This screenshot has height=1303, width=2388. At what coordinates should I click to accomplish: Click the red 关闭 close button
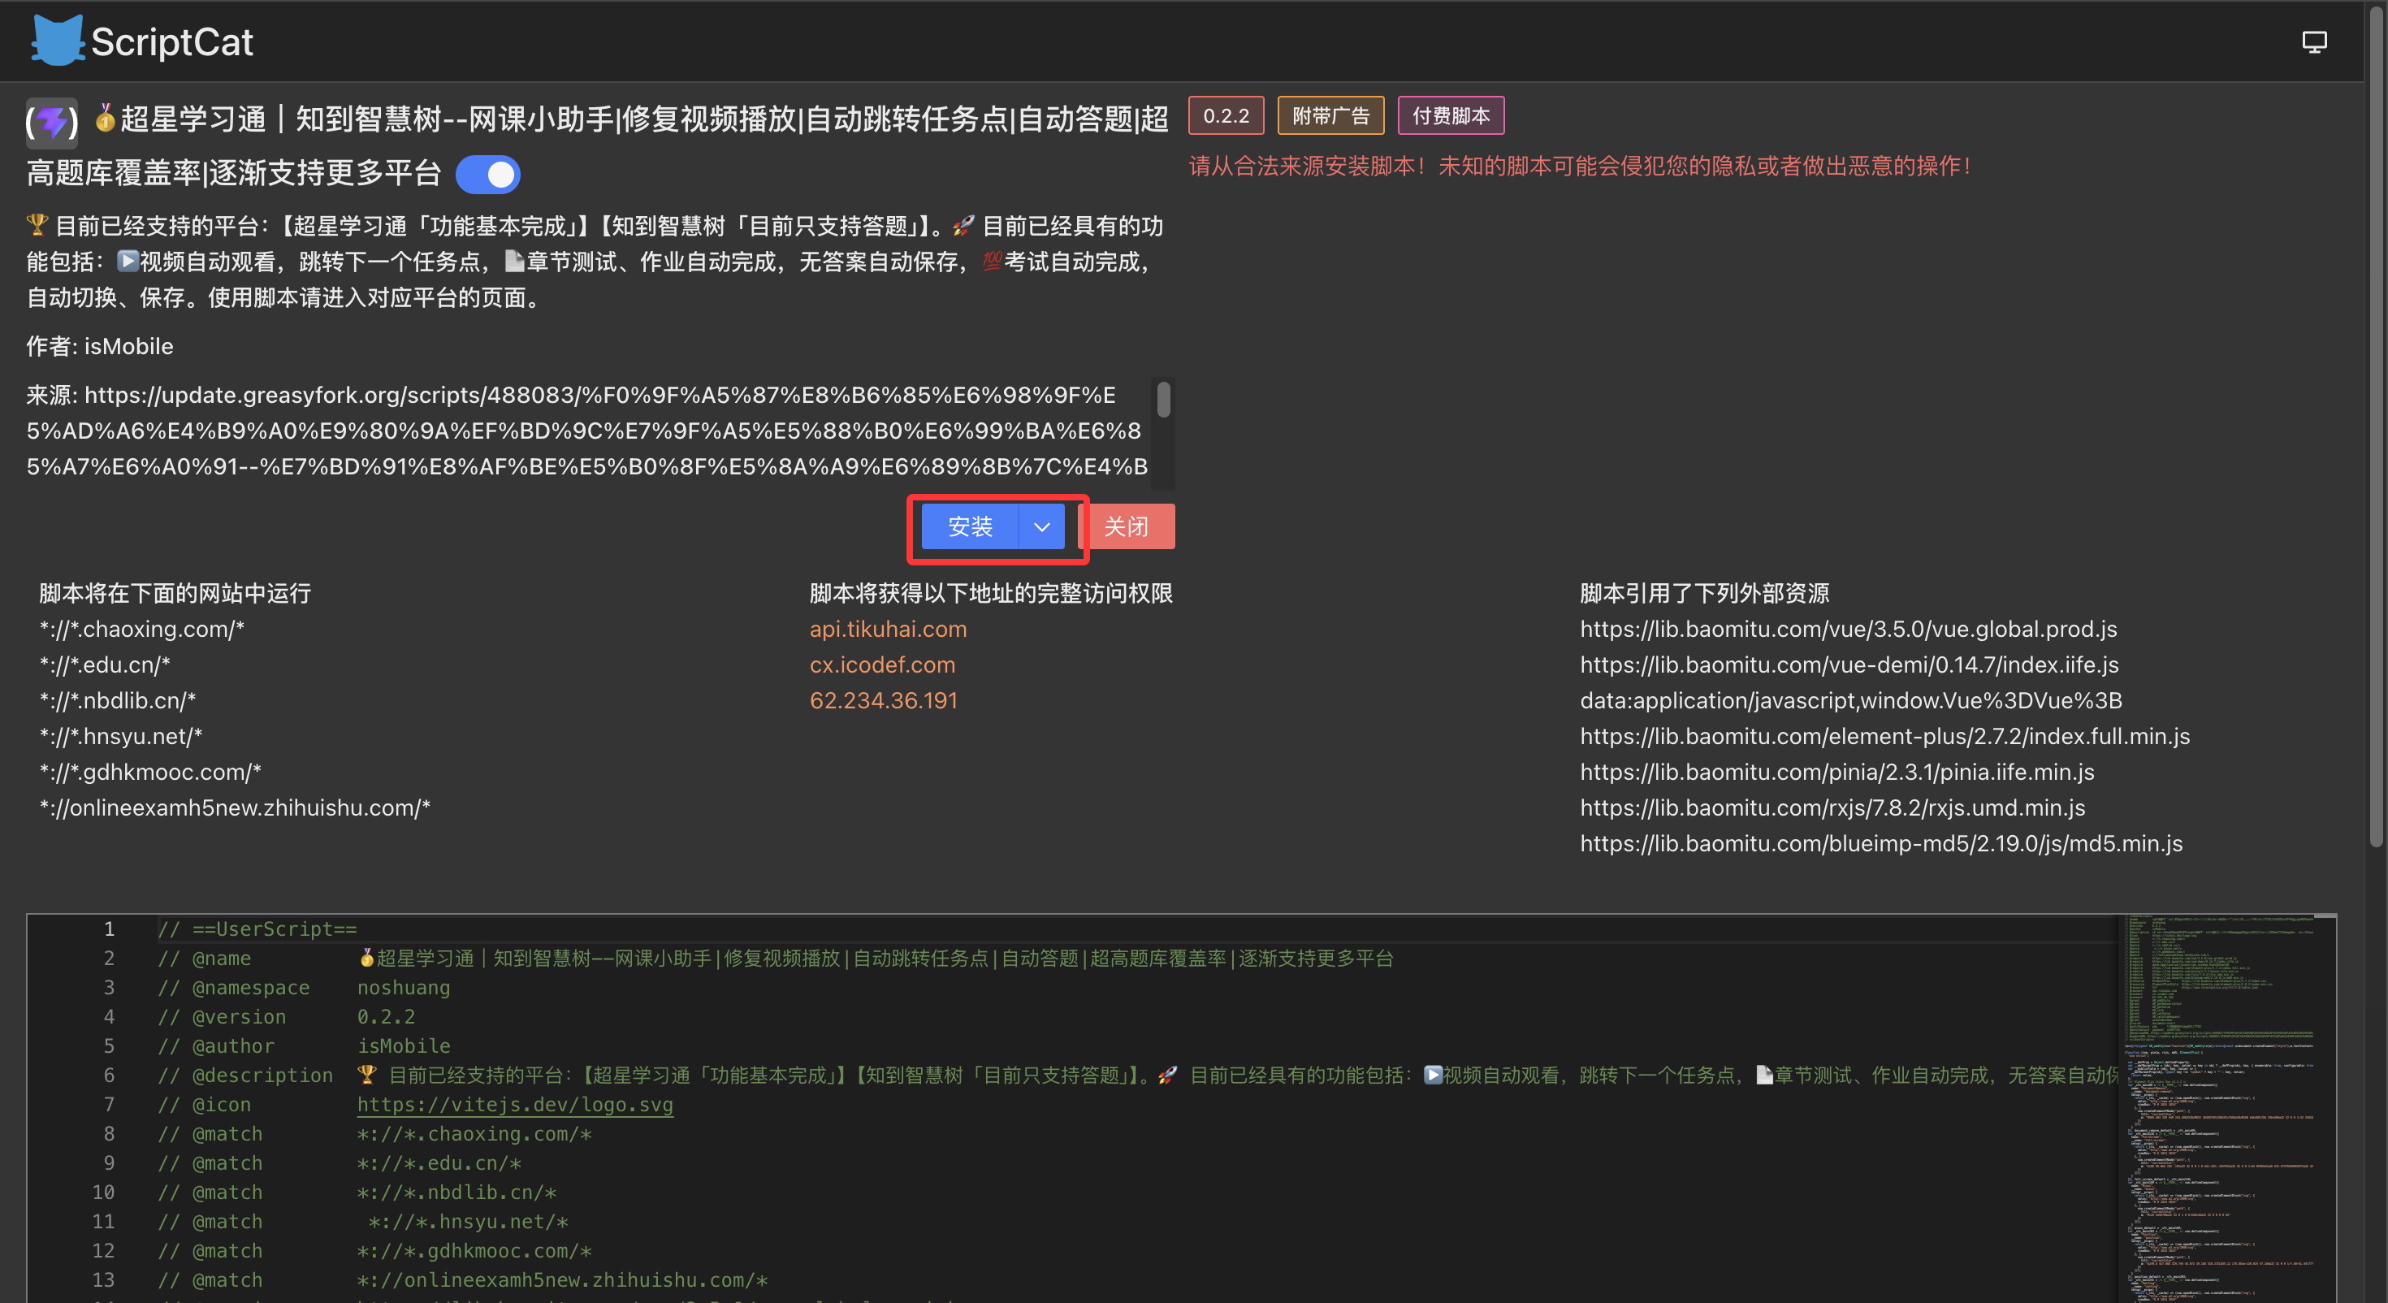click(1127, 526)
